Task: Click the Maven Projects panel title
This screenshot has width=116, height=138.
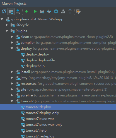Action: 14,4
